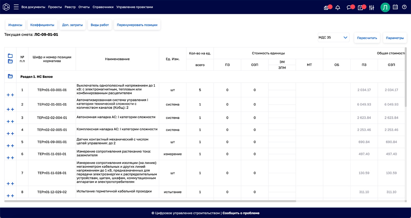Click right plus icon in row ТЕРп02-02-004-01
This screenshot has width=411, height=218.
click(12, 121)
